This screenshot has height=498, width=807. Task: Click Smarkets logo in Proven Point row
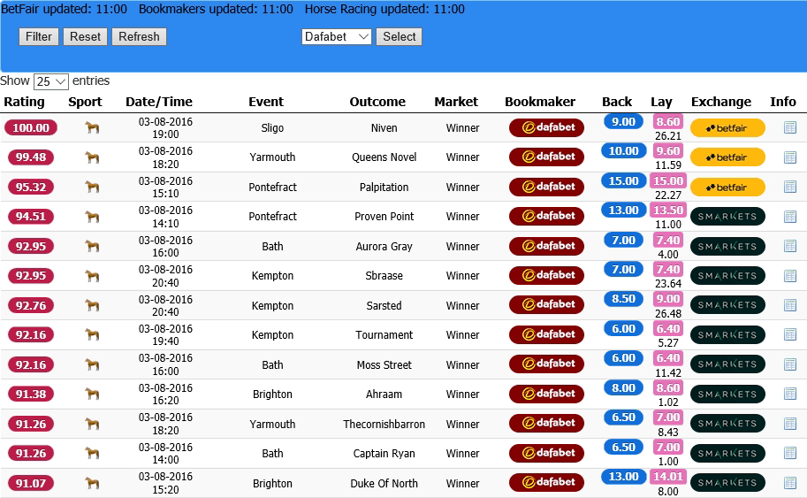tap(727, 217)
